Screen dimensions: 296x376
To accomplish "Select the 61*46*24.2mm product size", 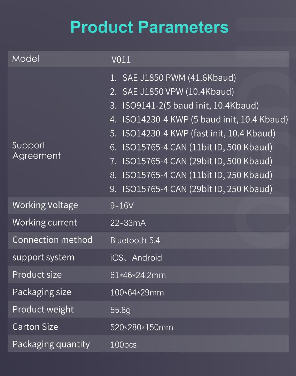I will pos(138,275).
